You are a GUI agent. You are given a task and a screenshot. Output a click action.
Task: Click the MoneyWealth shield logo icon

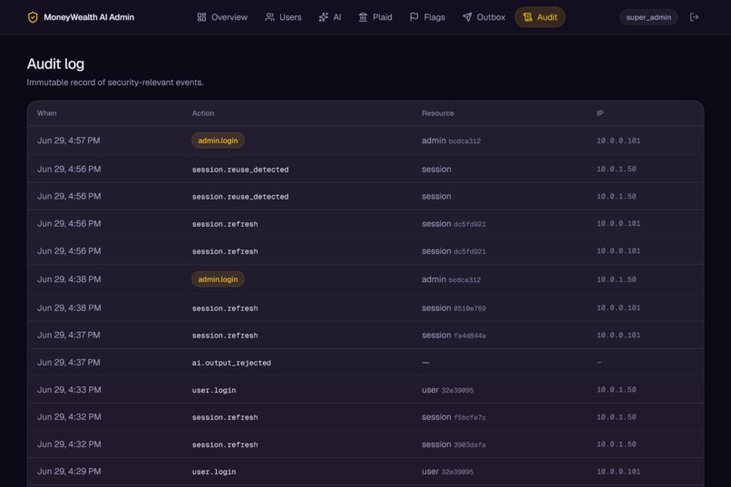pos(33,17)
